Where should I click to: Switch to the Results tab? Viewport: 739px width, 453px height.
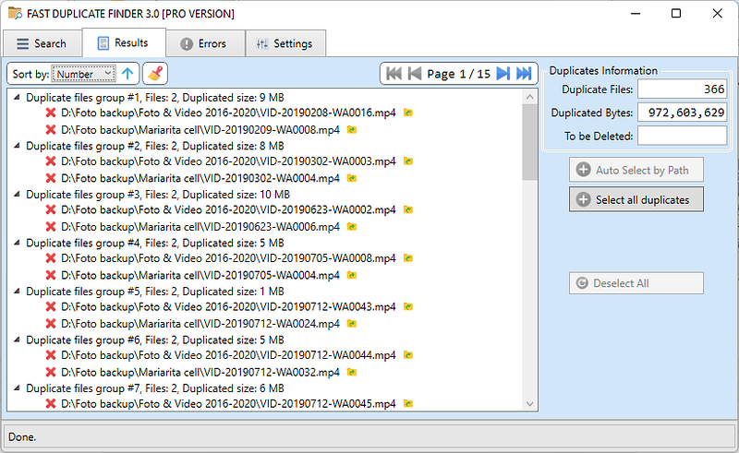click(x=124, y=42)
